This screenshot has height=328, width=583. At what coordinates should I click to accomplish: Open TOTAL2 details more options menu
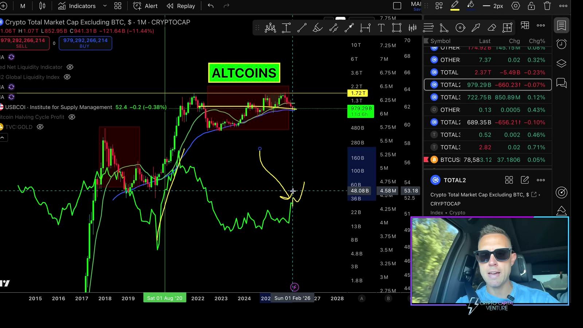tap(541, 180)
